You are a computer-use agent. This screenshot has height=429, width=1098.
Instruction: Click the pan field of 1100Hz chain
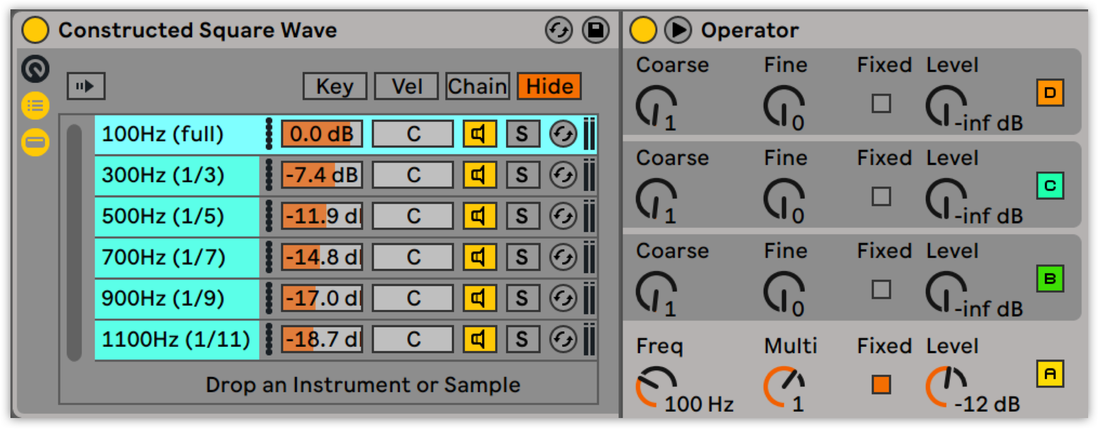coord(413,340)
